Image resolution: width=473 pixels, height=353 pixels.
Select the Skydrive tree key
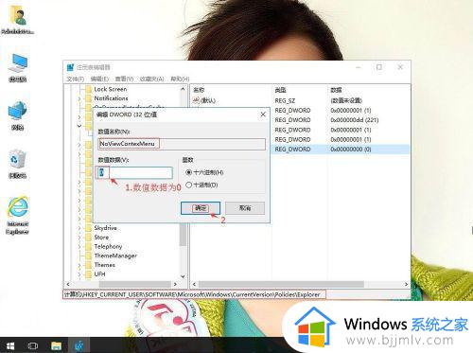(x=105, y=228)
